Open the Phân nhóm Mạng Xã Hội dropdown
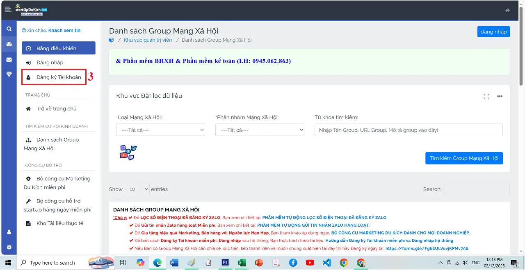This screenshot has height=270, width=525. [260, 130]
